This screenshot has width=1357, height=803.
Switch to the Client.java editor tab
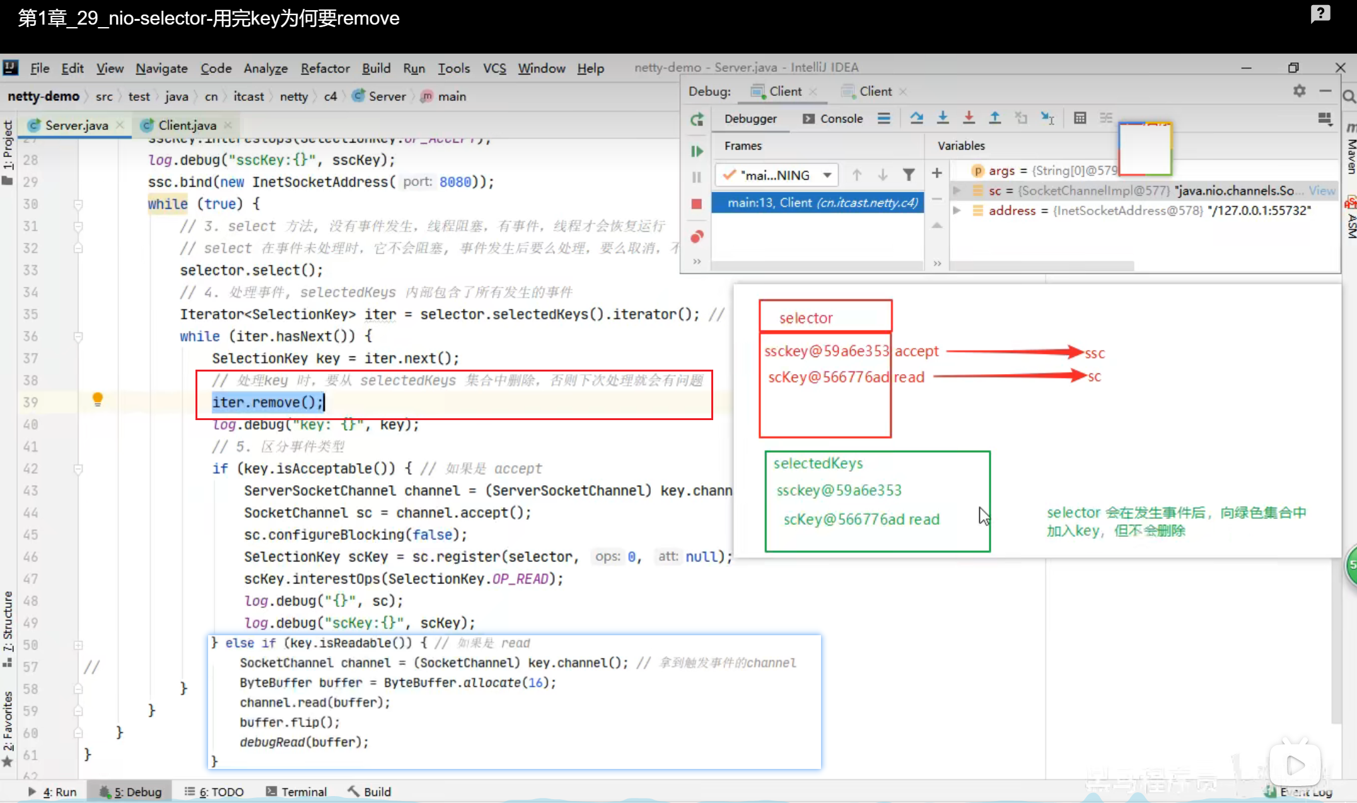[x=187, y=125]
